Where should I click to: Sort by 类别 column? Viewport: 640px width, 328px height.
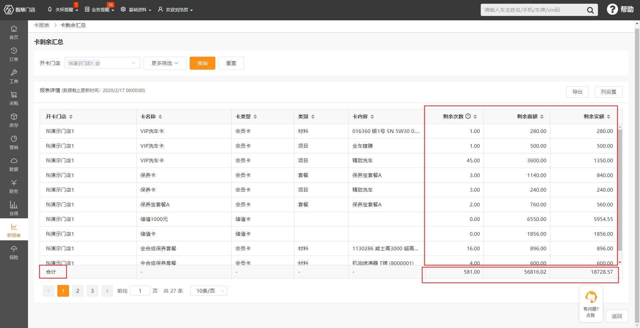click(x=313, y=117)
